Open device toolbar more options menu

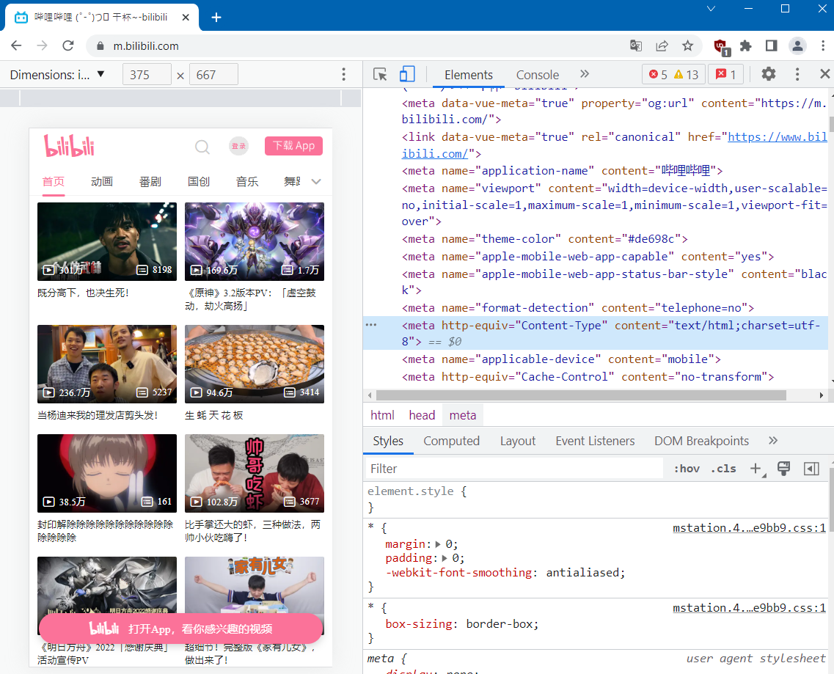tap(343, 75)
